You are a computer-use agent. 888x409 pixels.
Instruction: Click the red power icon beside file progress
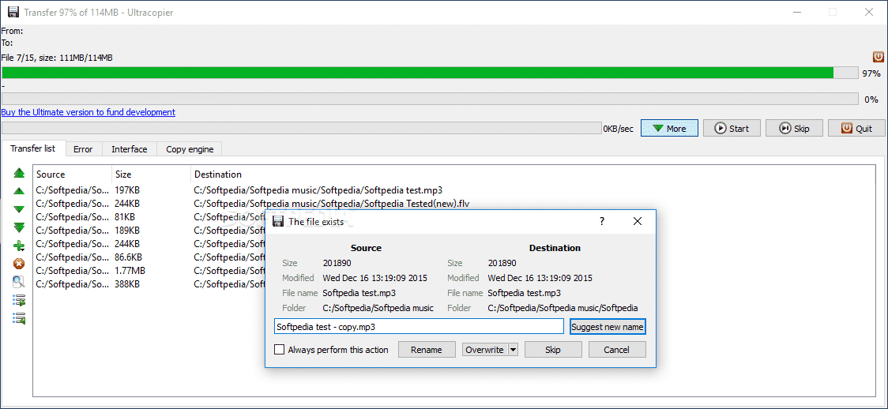tap(879, 57)
